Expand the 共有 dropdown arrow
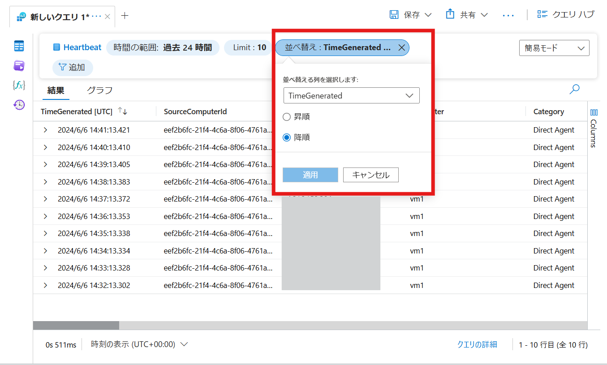Image resolution: width=607 pixels, height=365 pixels. coord(484,15)
